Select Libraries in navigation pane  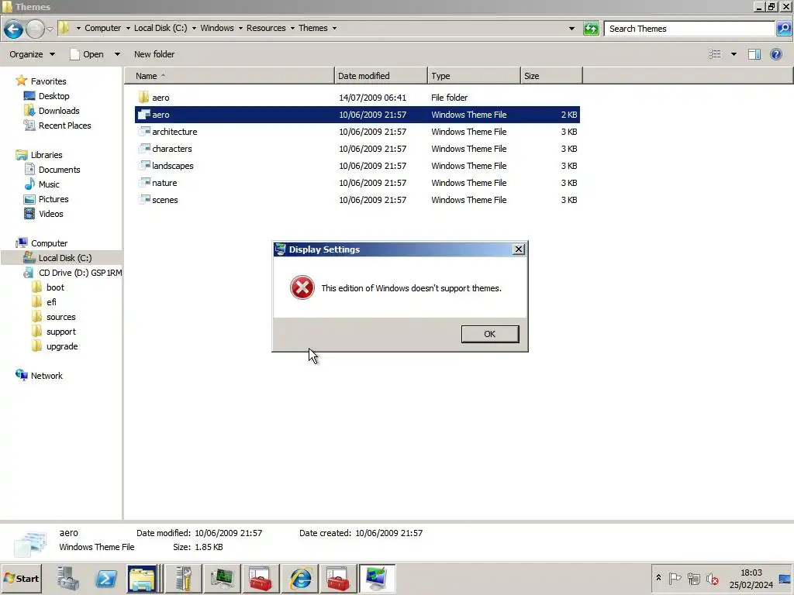click(x=40, y=155)
